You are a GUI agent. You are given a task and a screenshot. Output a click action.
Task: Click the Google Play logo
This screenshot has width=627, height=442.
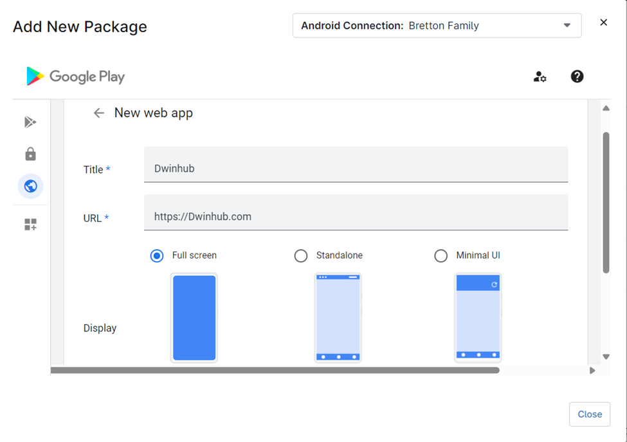[75, 77]
